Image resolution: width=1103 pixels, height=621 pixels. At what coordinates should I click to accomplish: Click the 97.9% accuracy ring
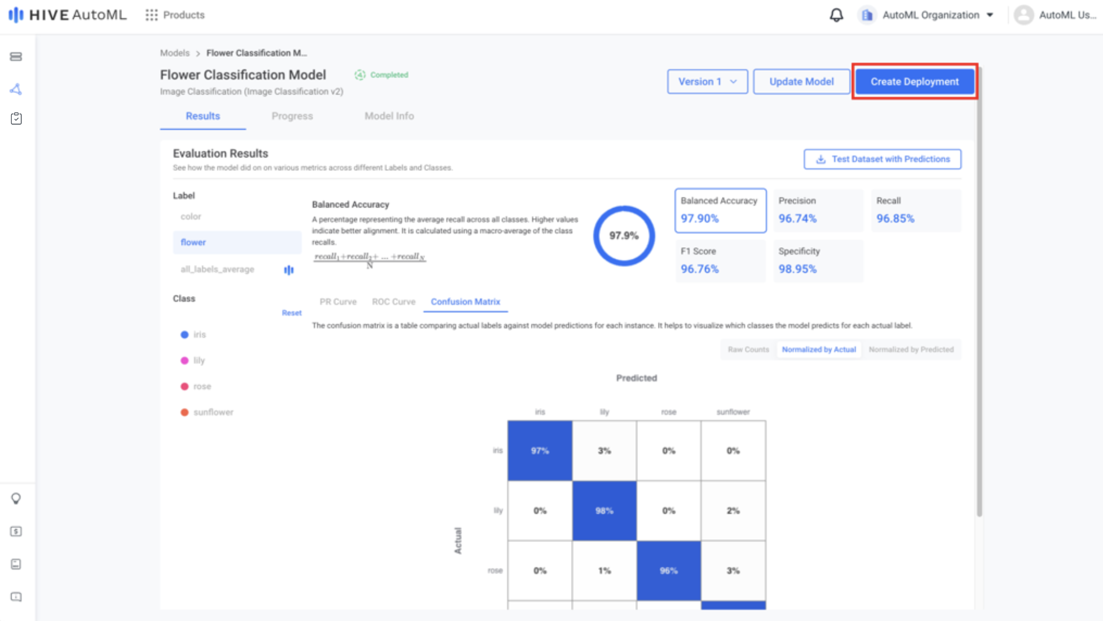[624, 236]
